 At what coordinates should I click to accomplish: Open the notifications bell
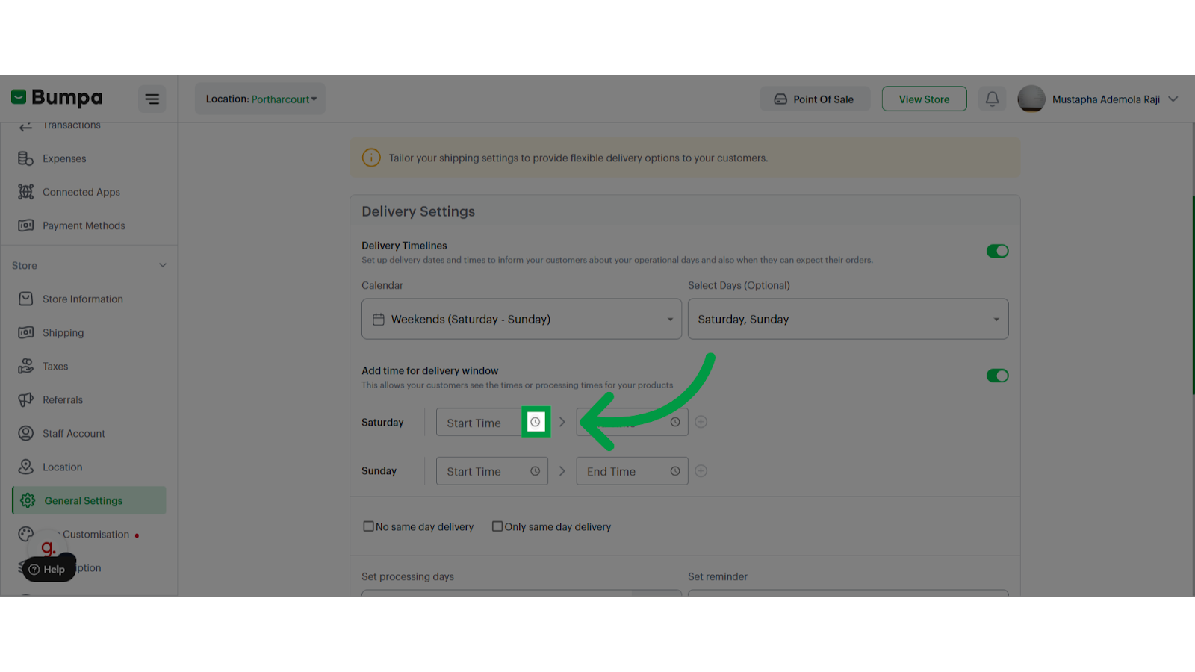[x=992, y=99]
